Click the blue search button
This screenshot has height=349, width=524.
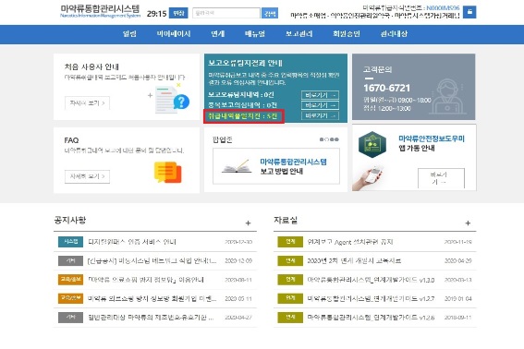[x=270, y=13]
